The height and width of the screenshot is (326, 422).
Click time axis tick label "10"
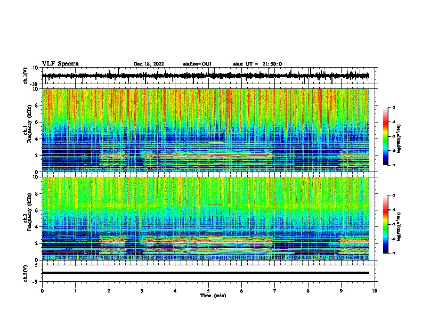(375, 291)
